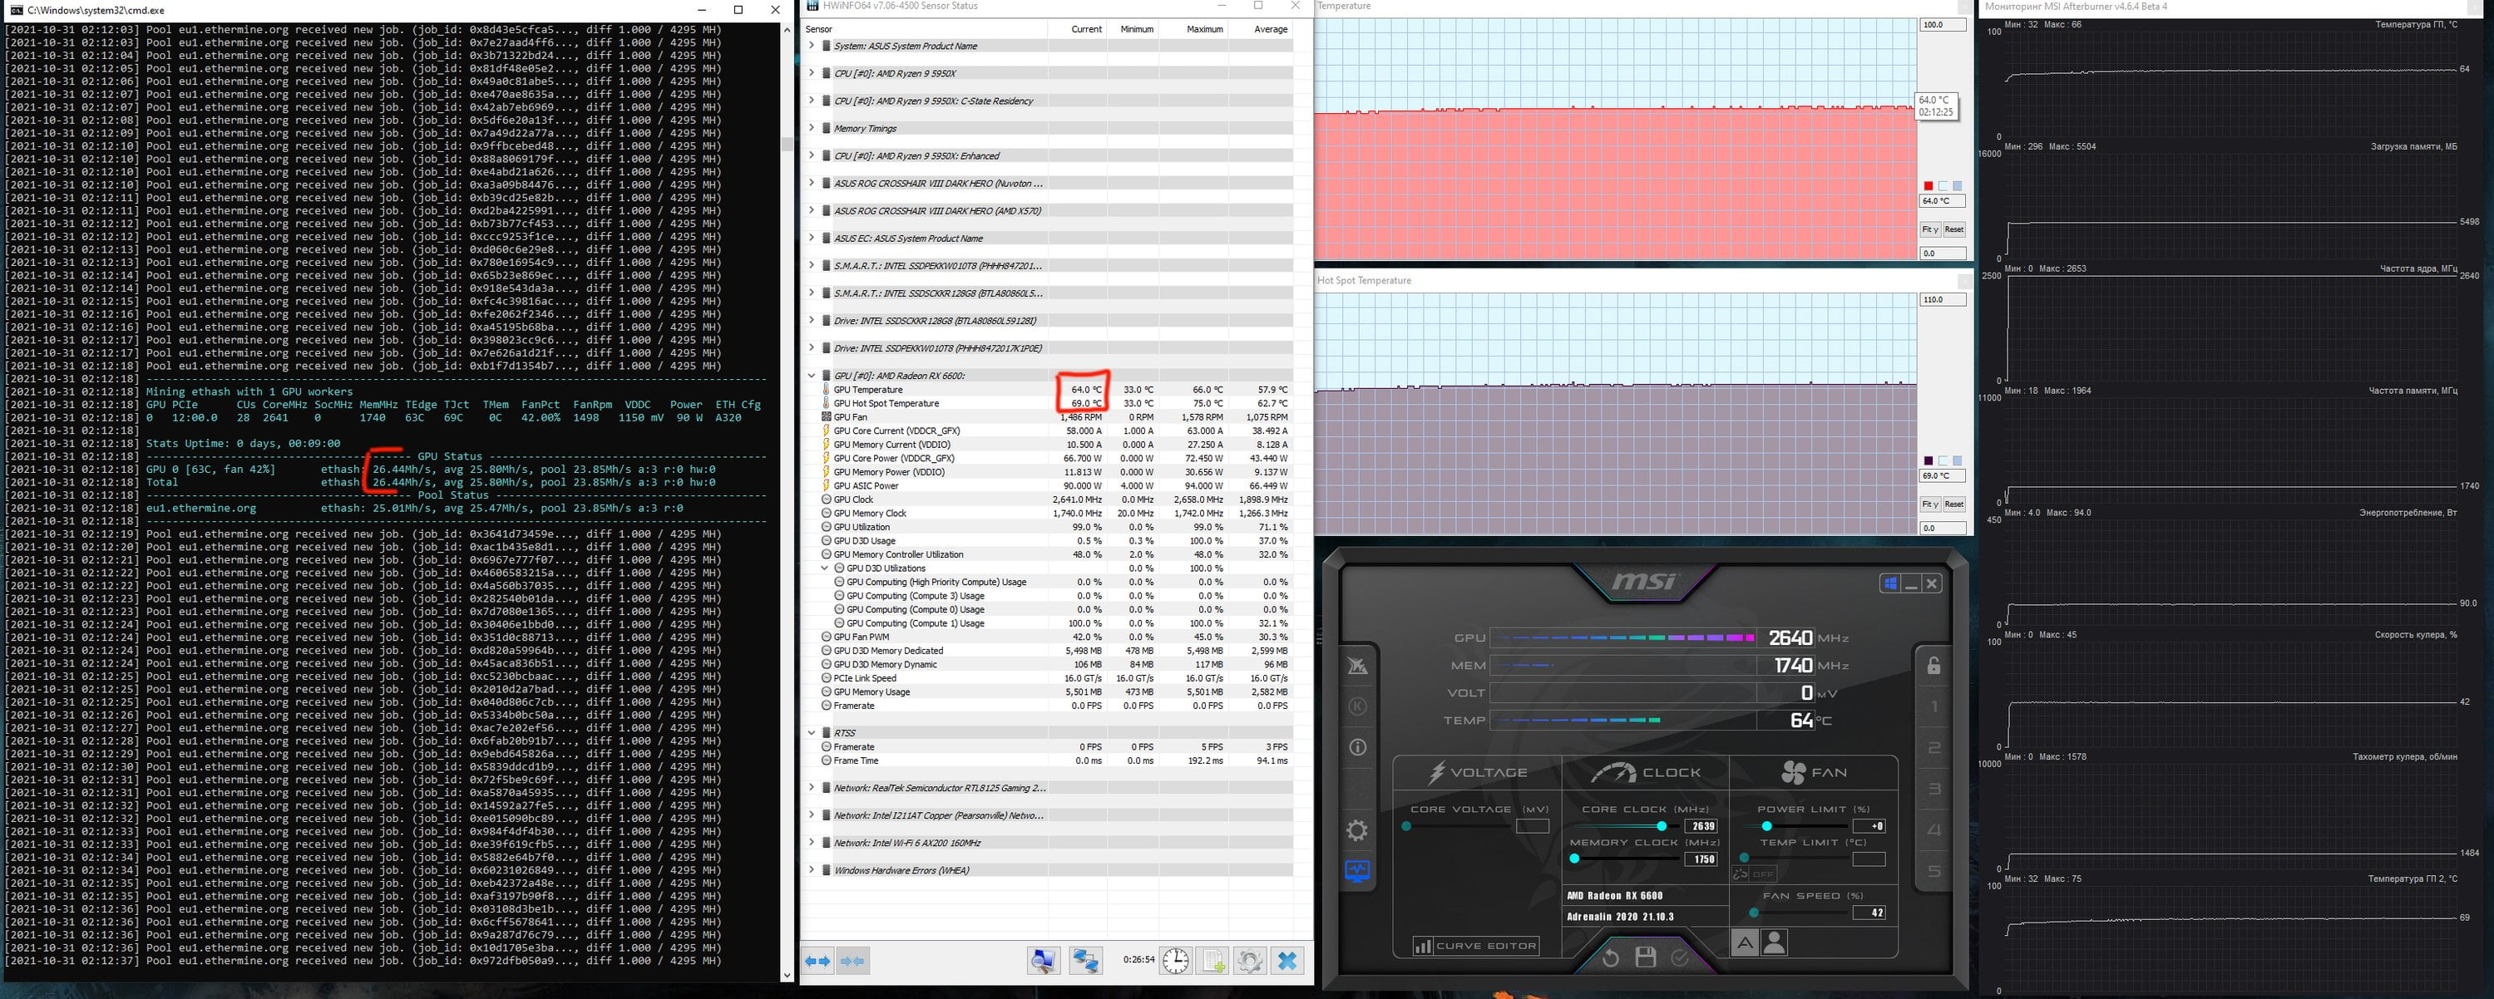The image size is (2494, 999).
Task: Click Reset on the Hot Spot Temperature graph
Action: [x=1953, y=504]
